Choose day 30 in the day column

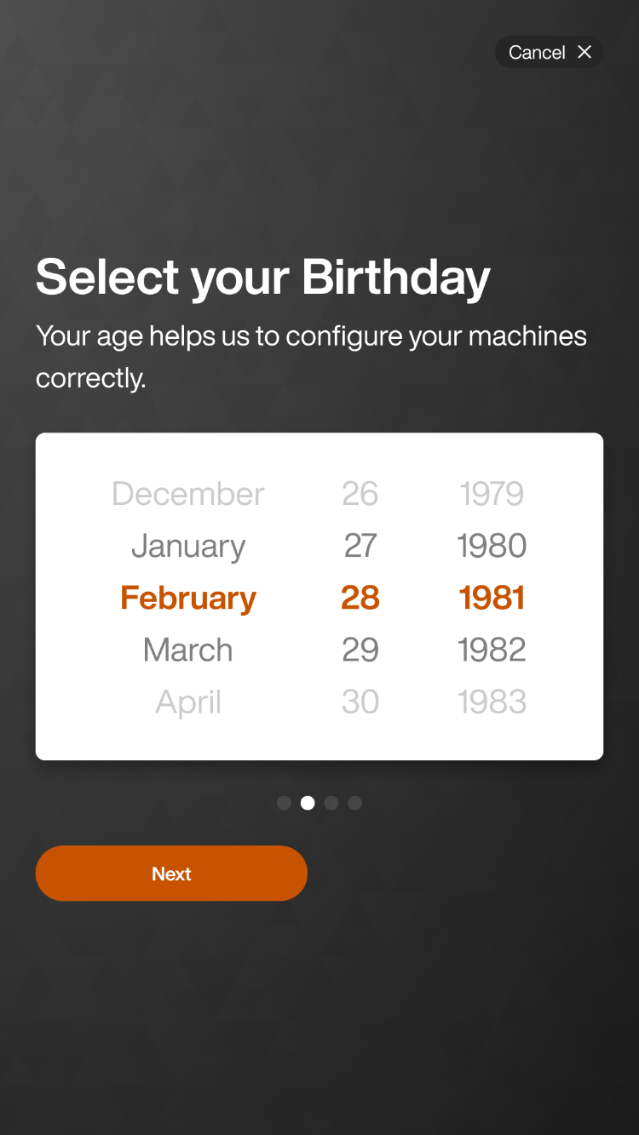(360, 702)
